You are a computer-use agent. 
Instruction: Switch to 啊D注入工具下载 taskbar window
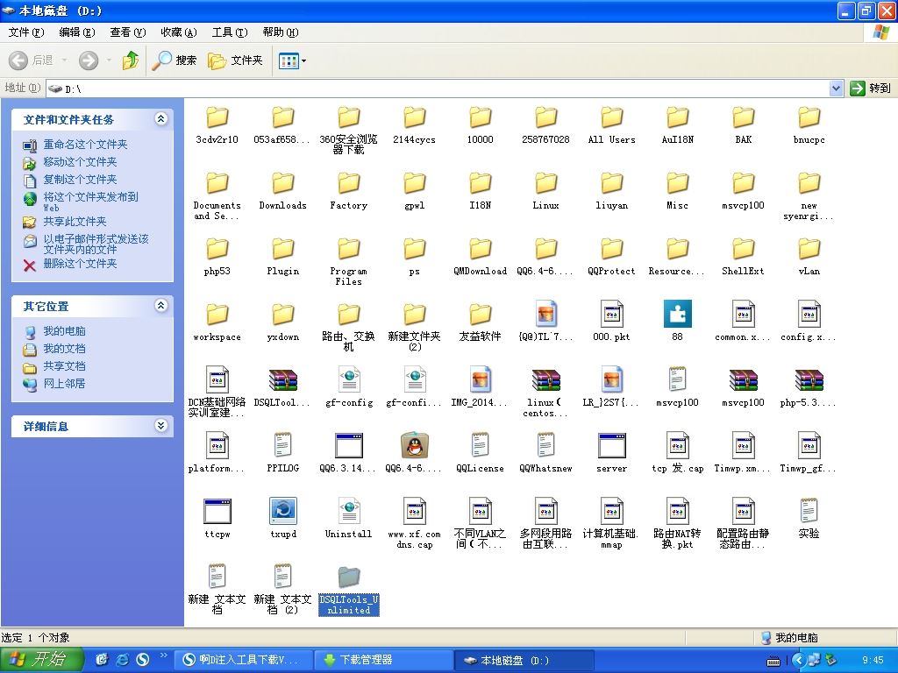[x=243, y=660]
